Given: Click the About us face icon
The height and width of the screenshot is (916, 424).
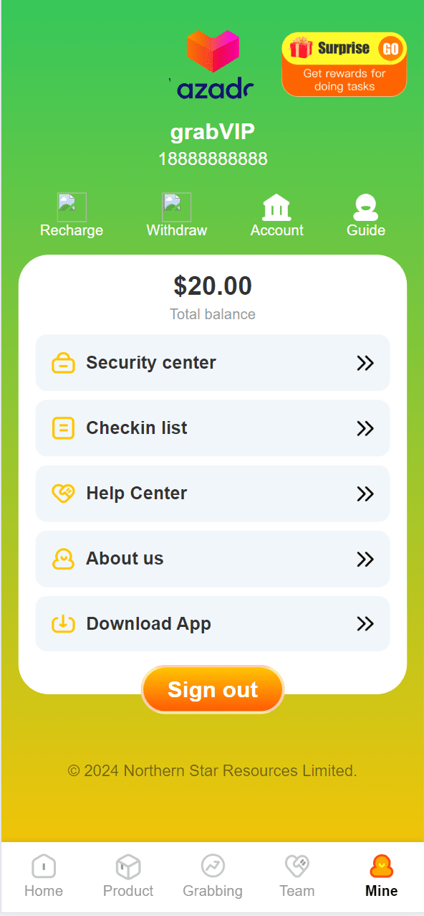Looking at the screenshot, I should pyautogui.click(x=63, y=559).
